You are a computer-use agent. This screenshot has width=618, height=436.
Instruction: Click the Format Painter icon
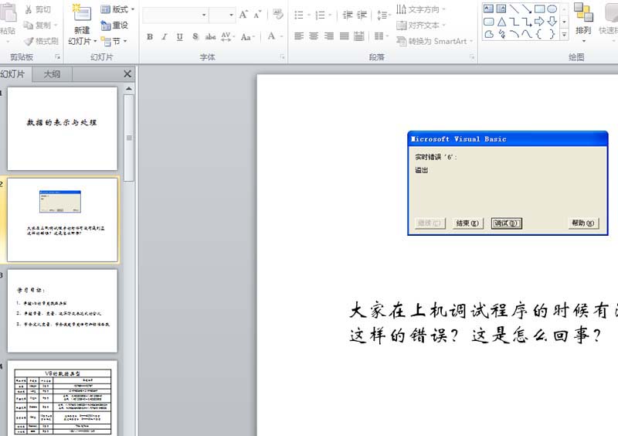pyautogui.click(x=41, y=41)
